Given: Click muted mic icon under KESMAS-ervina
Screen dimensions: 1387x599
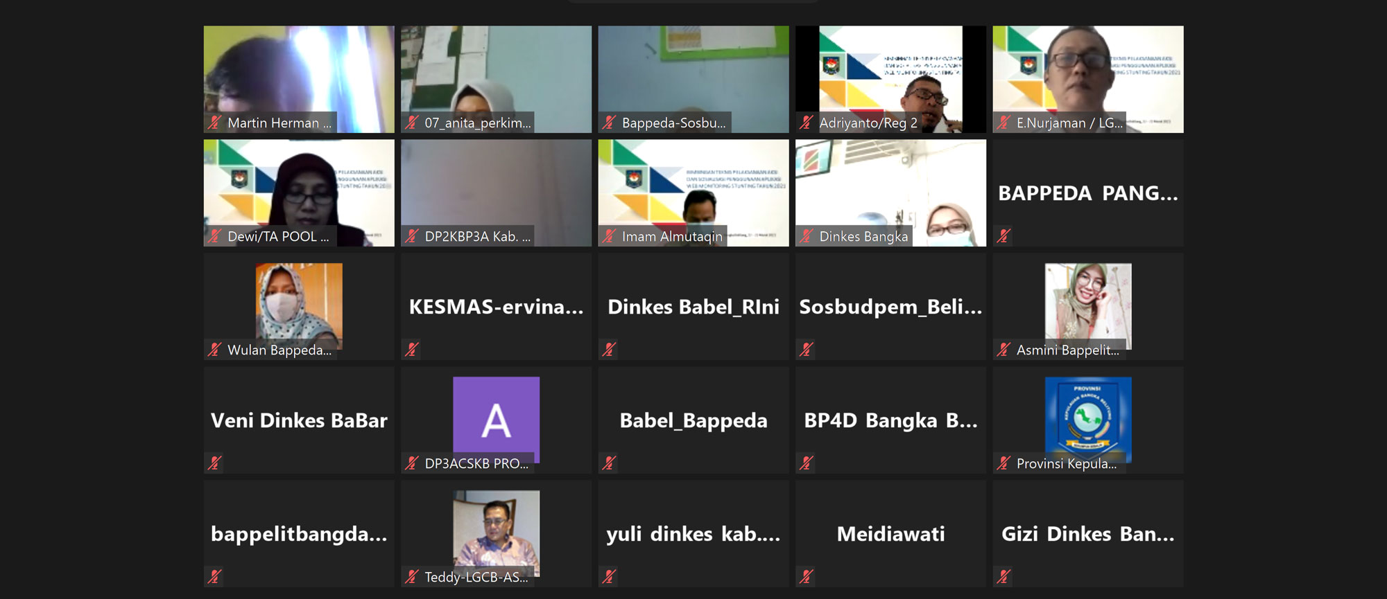Looking at the screenshot, I should (412, 350).
